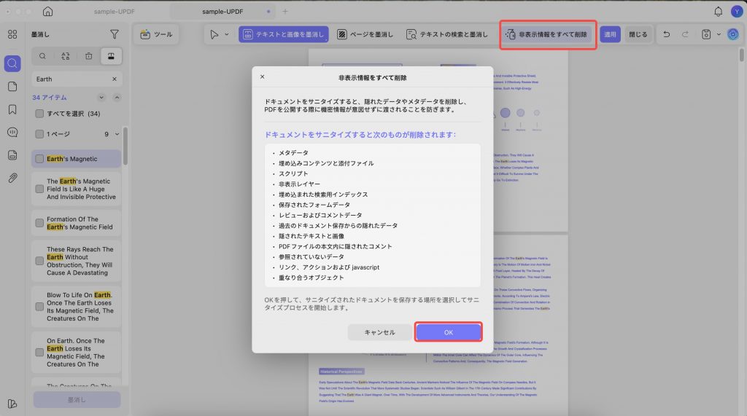
Task: Open the bookmarks panel icon
Action: tap(12, 109)
